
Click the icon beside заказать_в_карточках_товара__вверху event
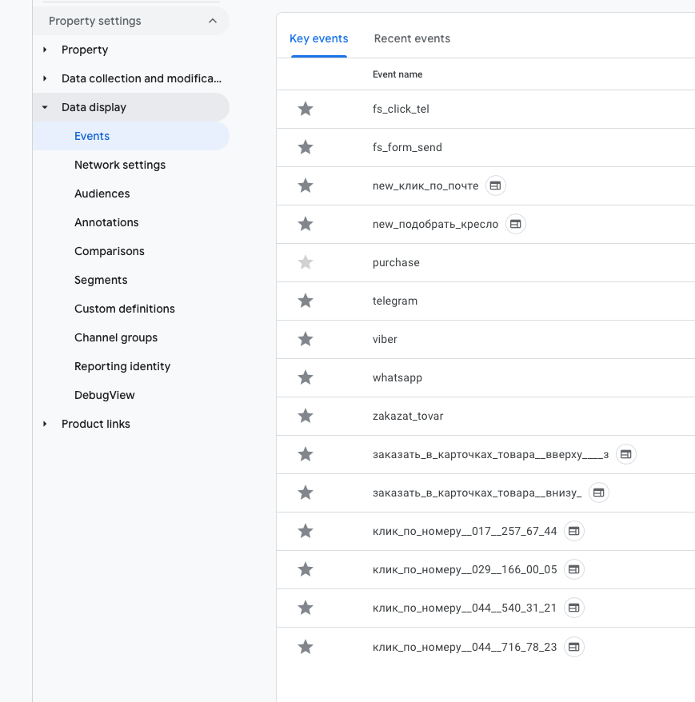(626, 454)
